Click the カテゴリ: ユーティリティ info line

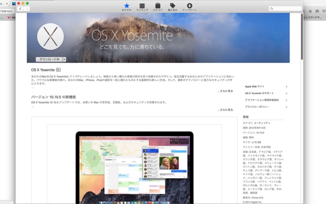coord(257,123)
